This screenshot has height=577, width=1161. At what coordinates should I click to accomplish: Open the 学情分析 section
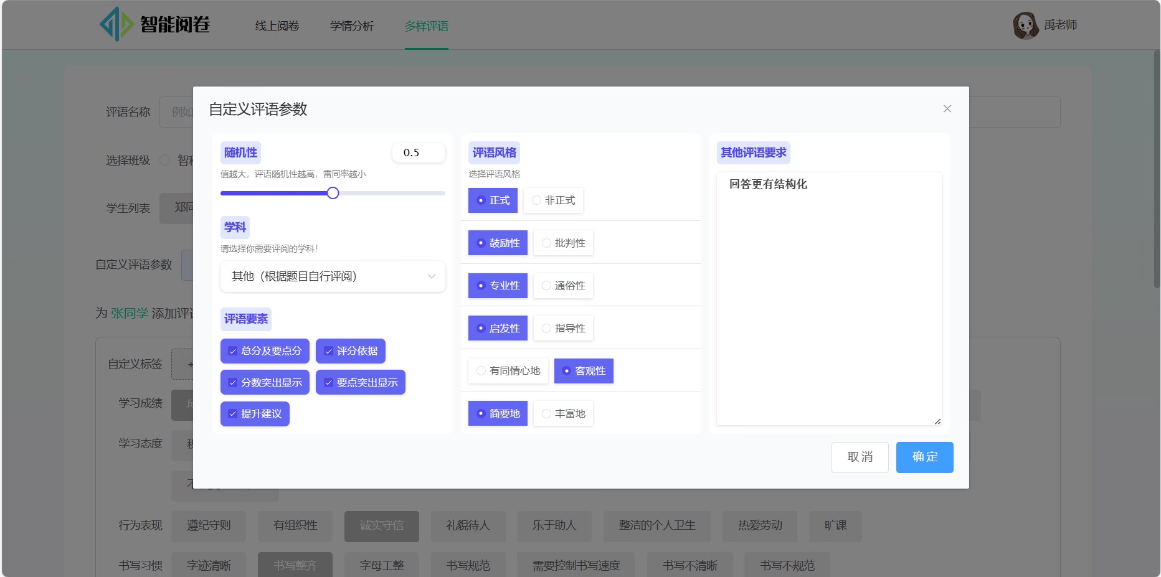tap(351, 26)
